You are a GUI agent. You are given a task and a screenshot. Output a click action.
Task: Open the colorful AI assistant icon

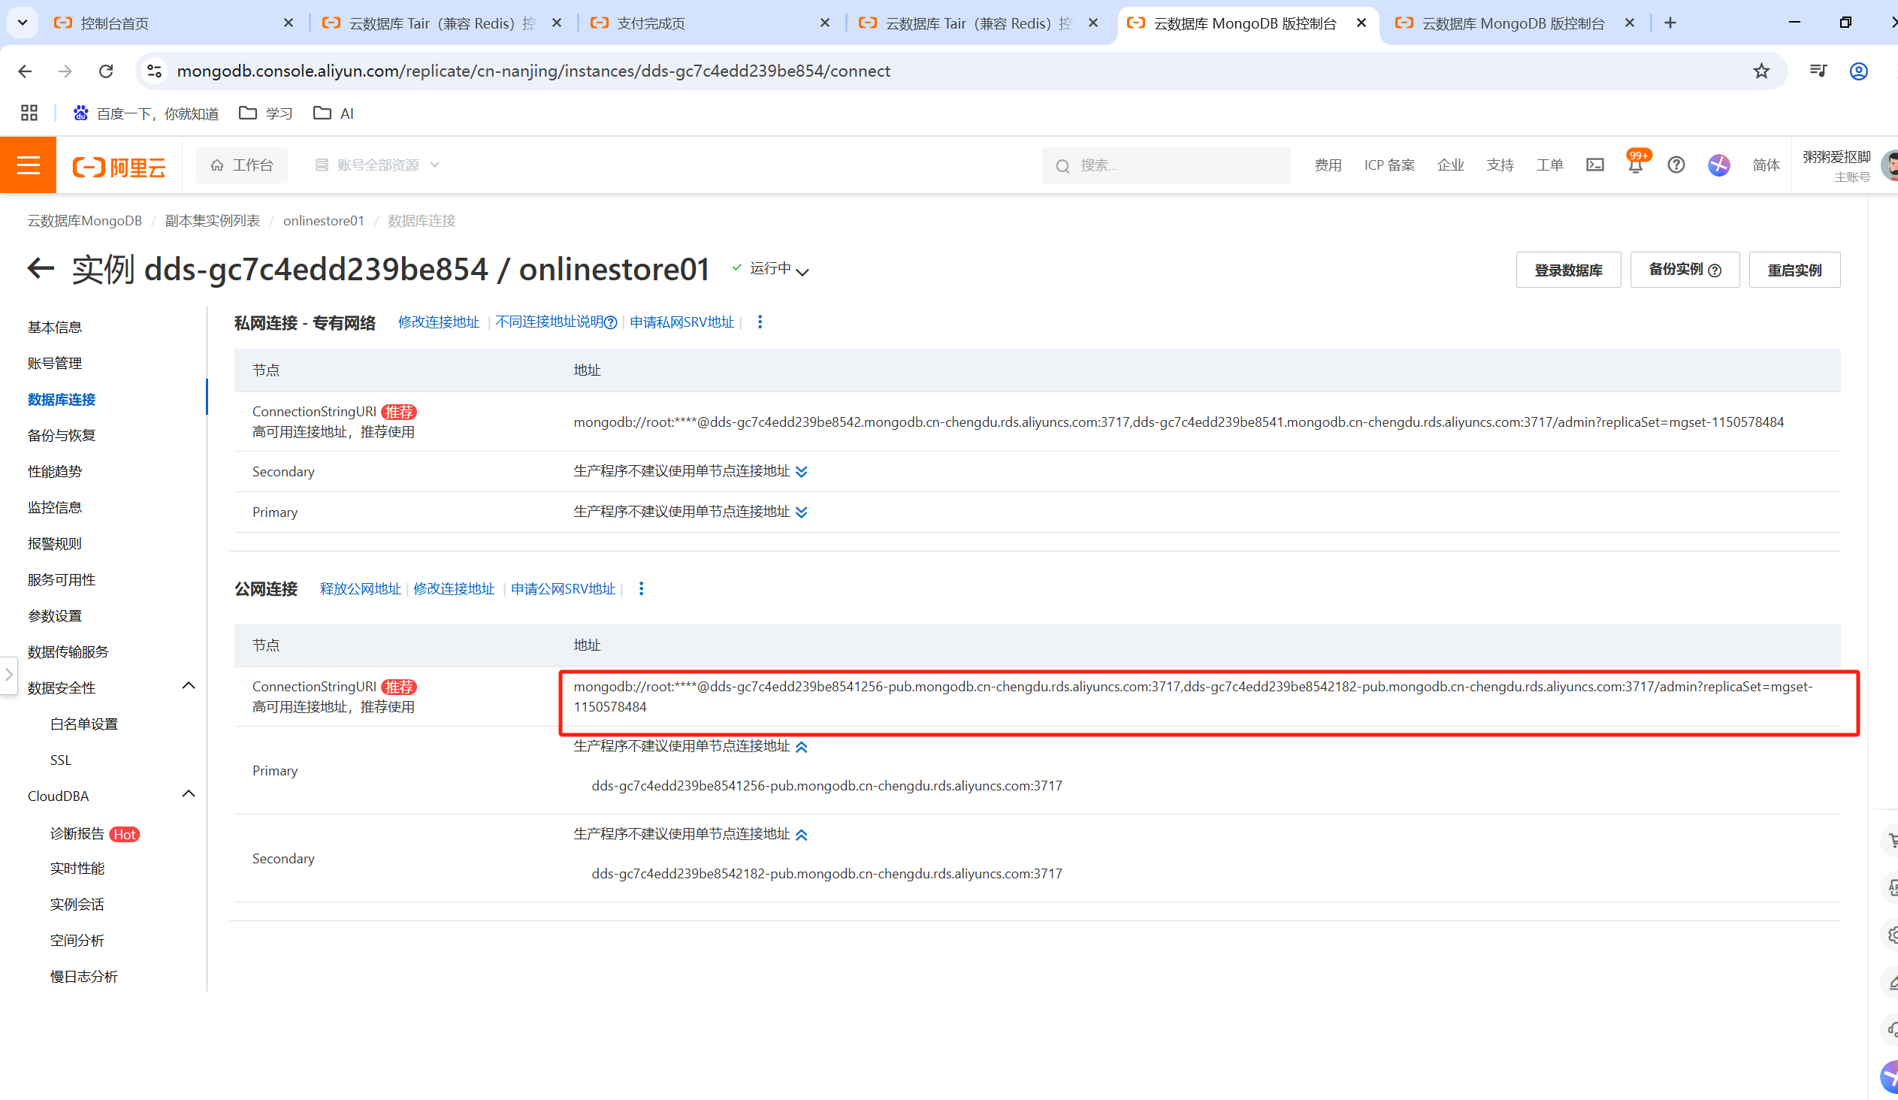pyautogui.click(x=1718, y=165)
